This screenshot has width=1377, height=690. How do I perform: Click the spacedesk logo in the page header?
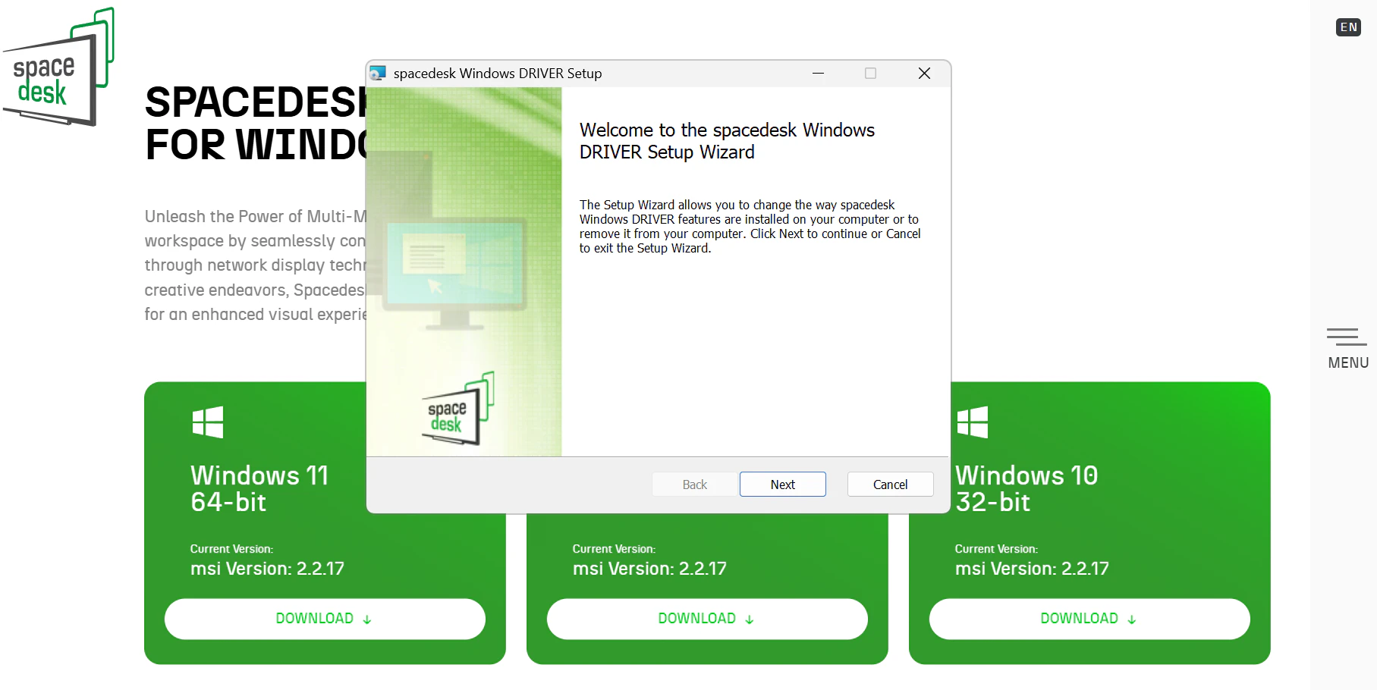pyautogui.click(x=58, y=67)
